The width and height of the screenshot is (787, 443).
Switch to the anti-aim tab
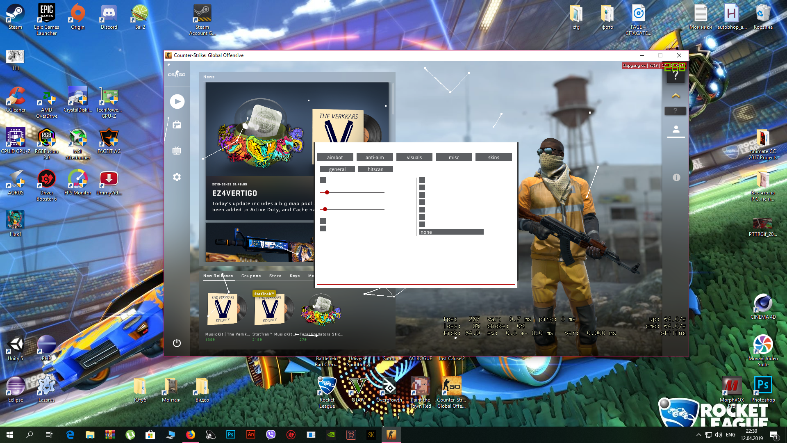375,158
